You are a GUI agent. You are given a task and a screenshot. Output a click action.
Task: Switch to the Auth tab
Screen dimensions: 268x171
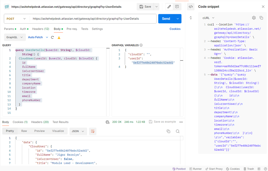pyautogui.click(x=24, y=29)
